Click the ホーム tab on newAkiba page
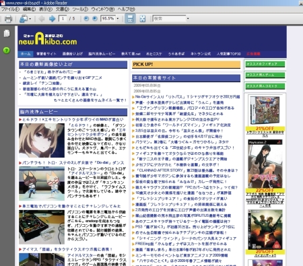 (x=26, y=54)
